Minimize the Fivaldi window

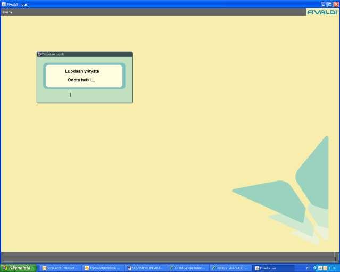(324, 4)
